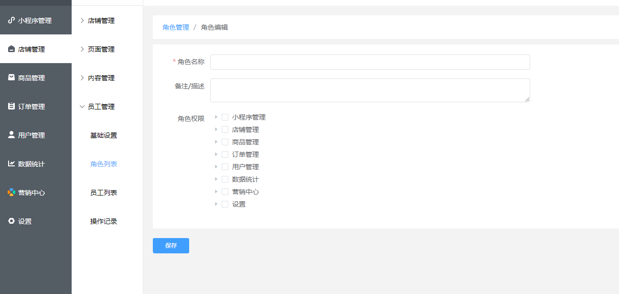
Task: Check the 店铺管理 permission checkbox
Action: tap(225, 130)
